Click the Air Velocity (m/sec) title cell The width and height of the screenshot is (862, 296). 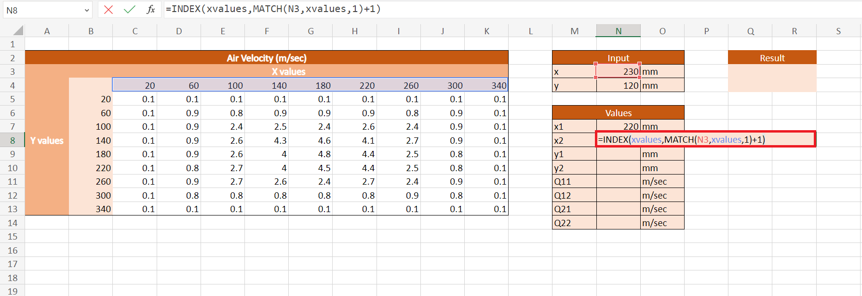[266, 58]
